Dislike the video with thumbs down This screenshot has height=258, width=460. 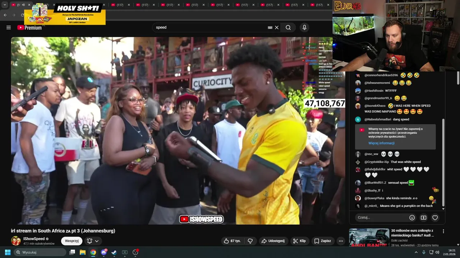pos(250,241)
